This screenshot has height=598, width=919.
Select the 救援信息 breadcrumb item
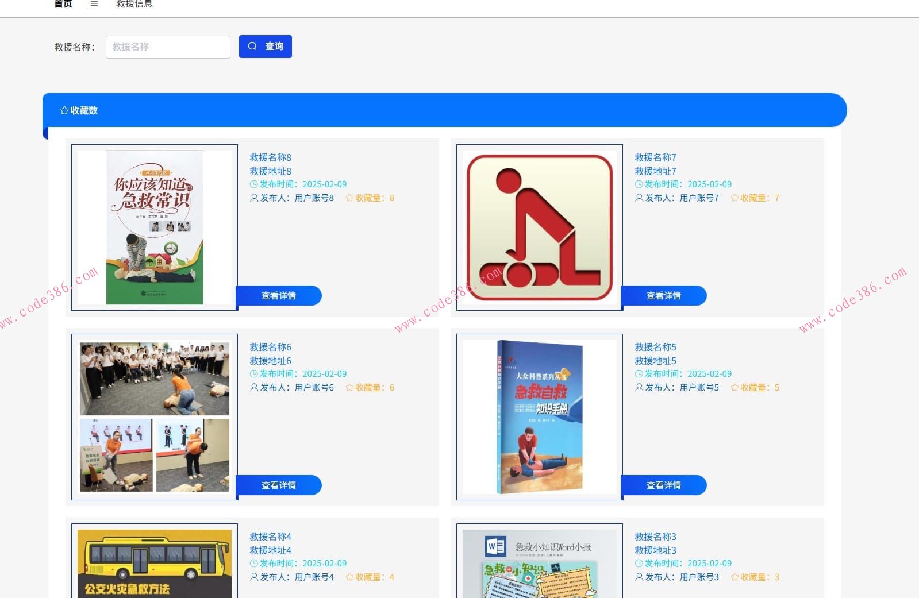click(x=134, y=4)
